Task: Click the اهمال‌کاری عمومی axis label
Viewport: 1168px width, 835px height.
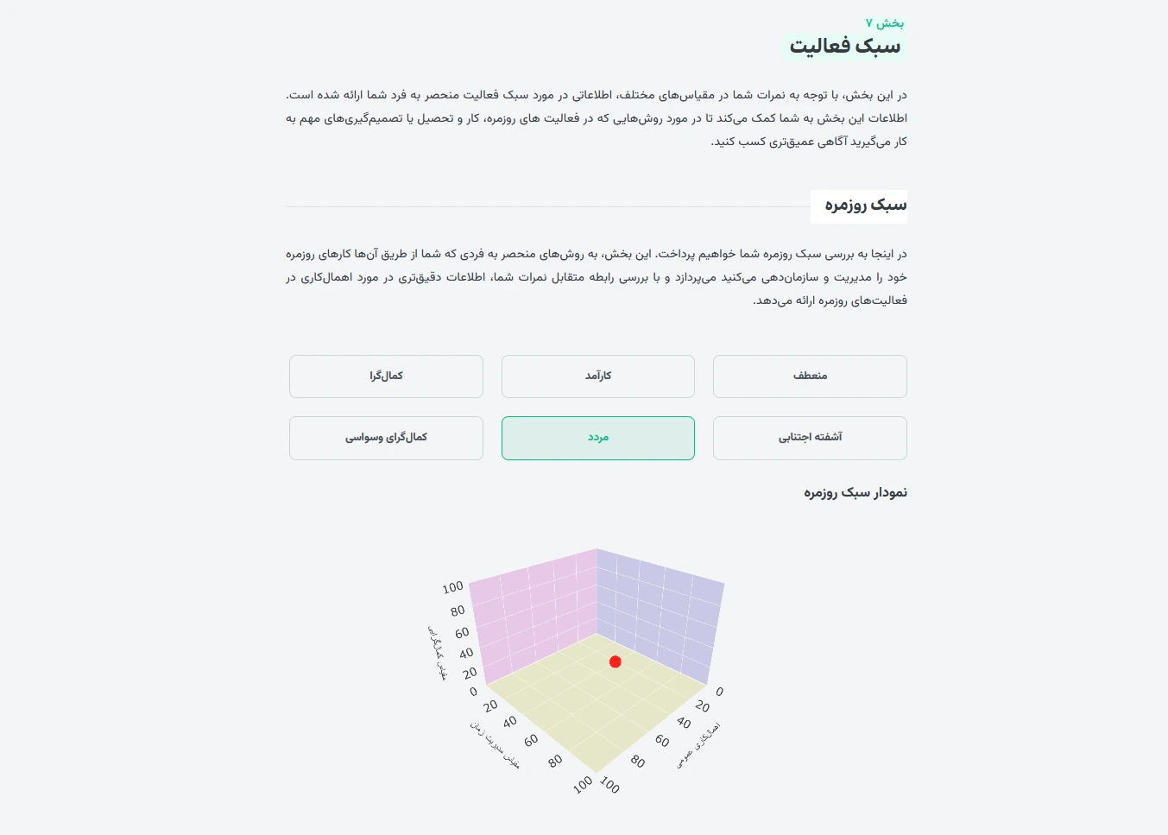Action: pyautogui.click(x=698, y=744)
